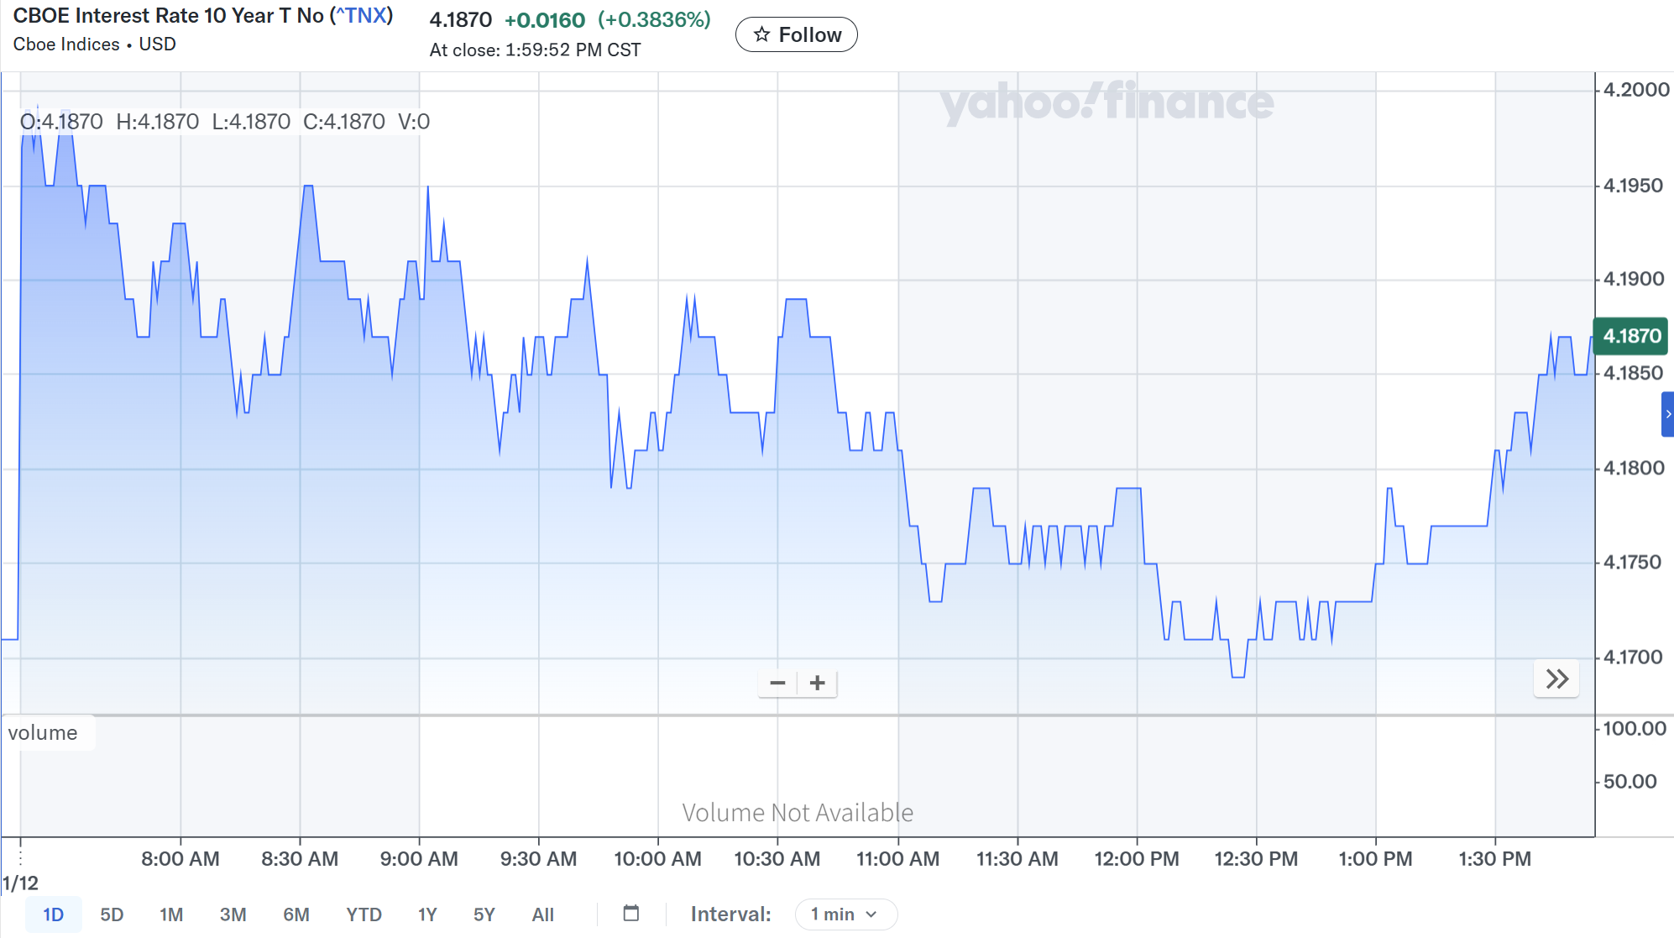Click the zoom out minus button
This screenshot has height=938, width=1674.
777,683
